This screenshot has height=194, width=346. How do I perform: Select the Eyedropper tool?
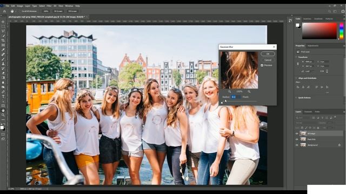tap(3, 50)
